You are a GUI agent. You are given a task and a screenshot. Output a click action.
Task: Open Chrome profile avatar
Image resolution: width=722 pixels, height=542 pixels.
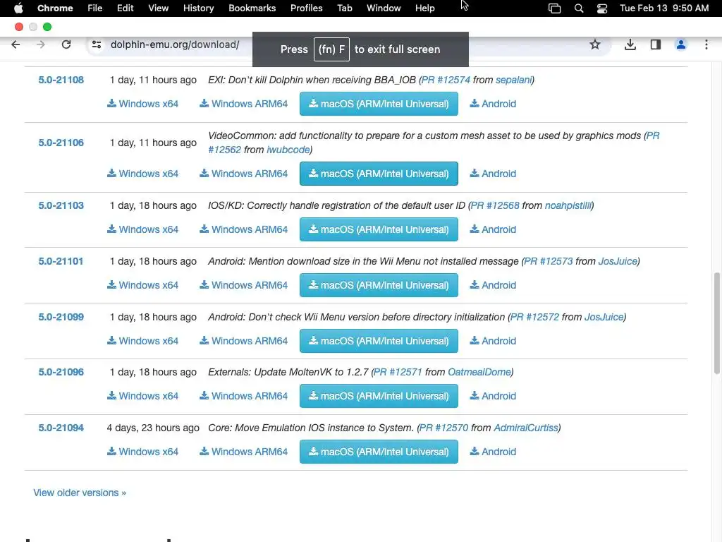tap(681, 44)
